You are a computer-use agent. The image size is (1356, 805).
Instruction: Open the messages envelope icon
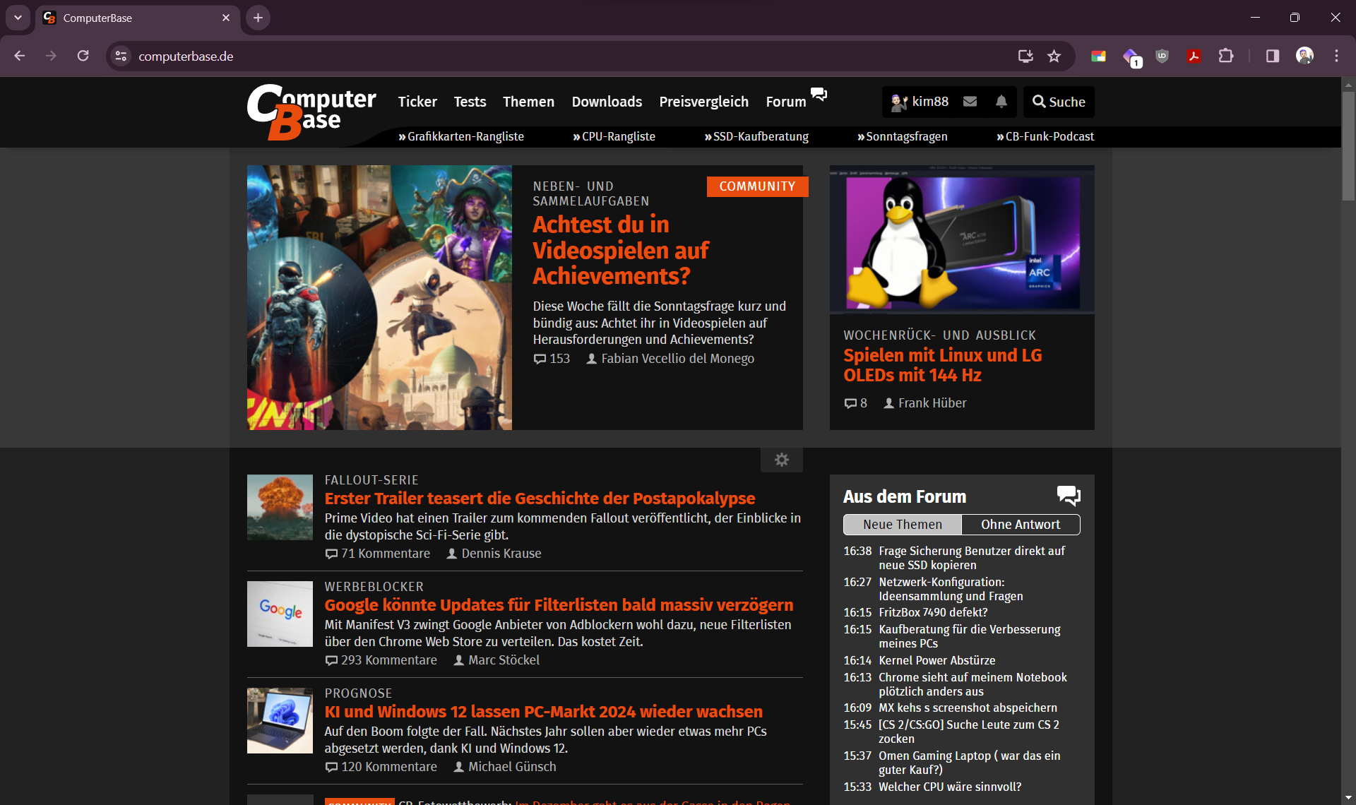[x=970, y=102]
